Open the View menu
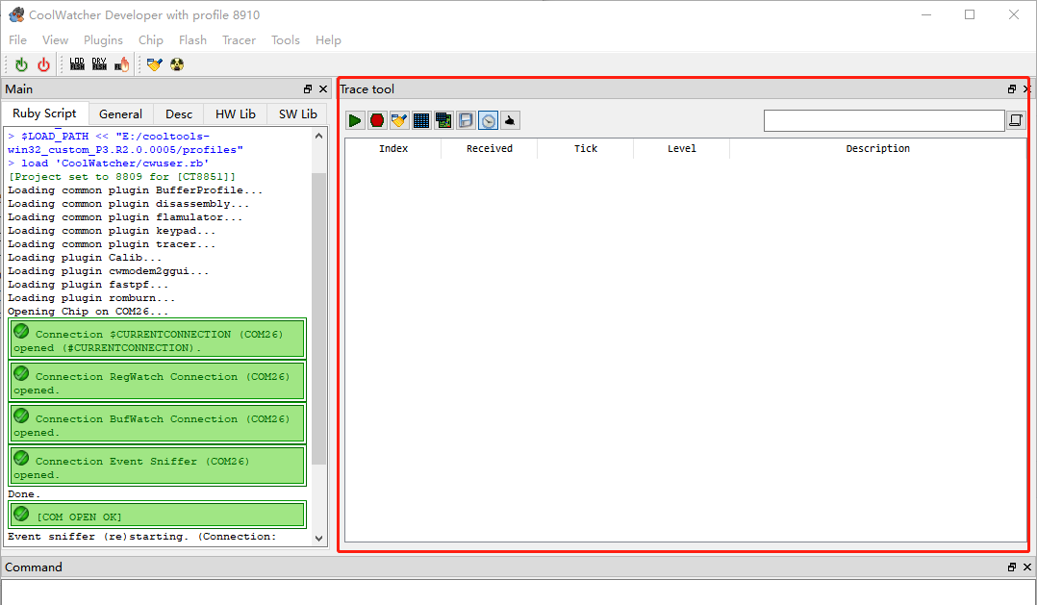The image size is (1037, 605). coord(56,40)
